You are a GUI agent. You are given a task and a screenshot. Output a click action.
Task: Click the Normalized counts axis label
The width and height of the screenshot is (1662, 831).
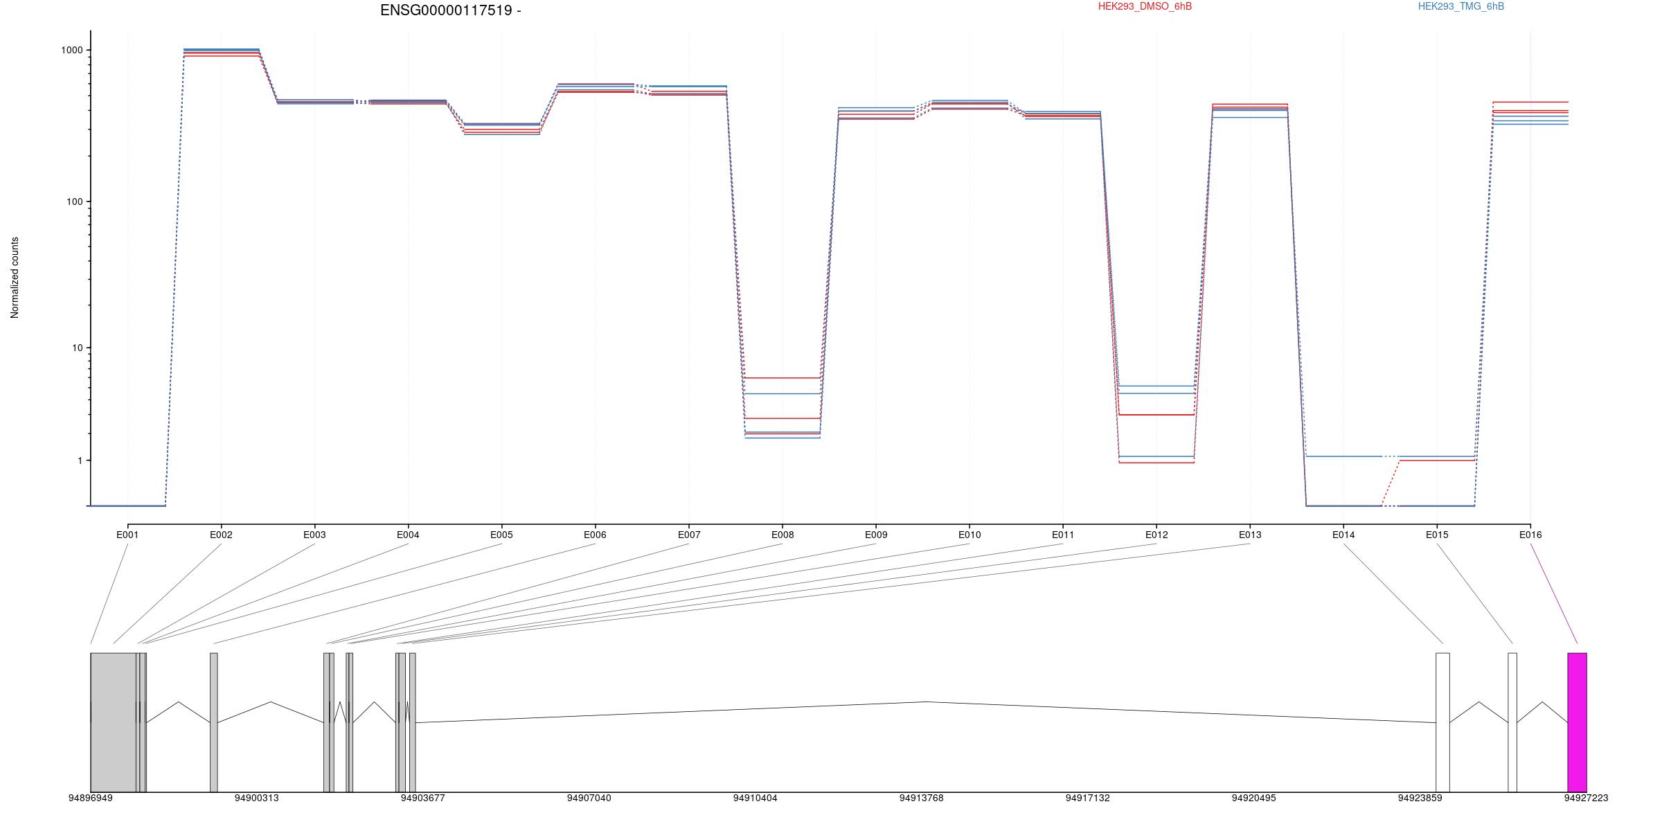pyautogui.click(x=15, y=278)
